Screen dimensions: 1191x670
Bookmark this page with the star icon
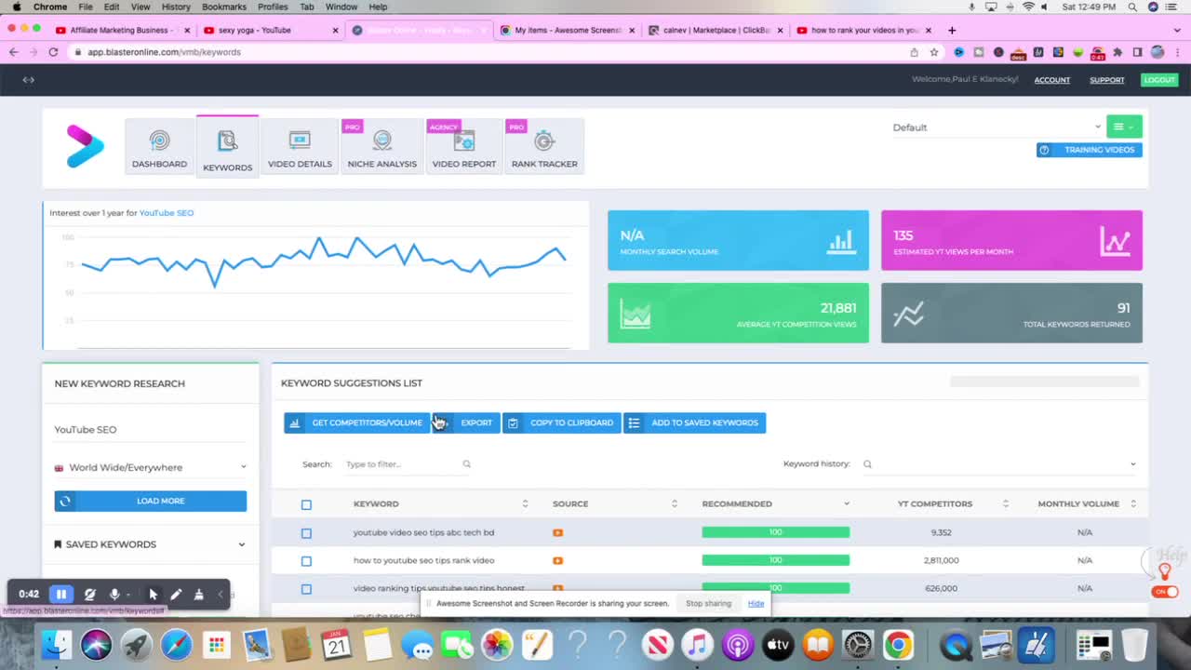pos(934,52)
